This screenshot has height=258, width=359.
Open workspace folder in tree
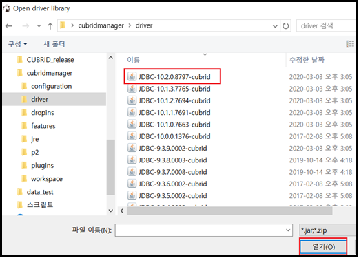[47, 179]
